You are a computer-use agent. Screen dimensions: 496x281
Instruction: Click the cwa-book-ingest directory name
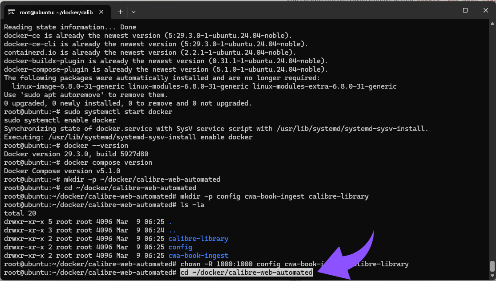[x=198, y=255]
